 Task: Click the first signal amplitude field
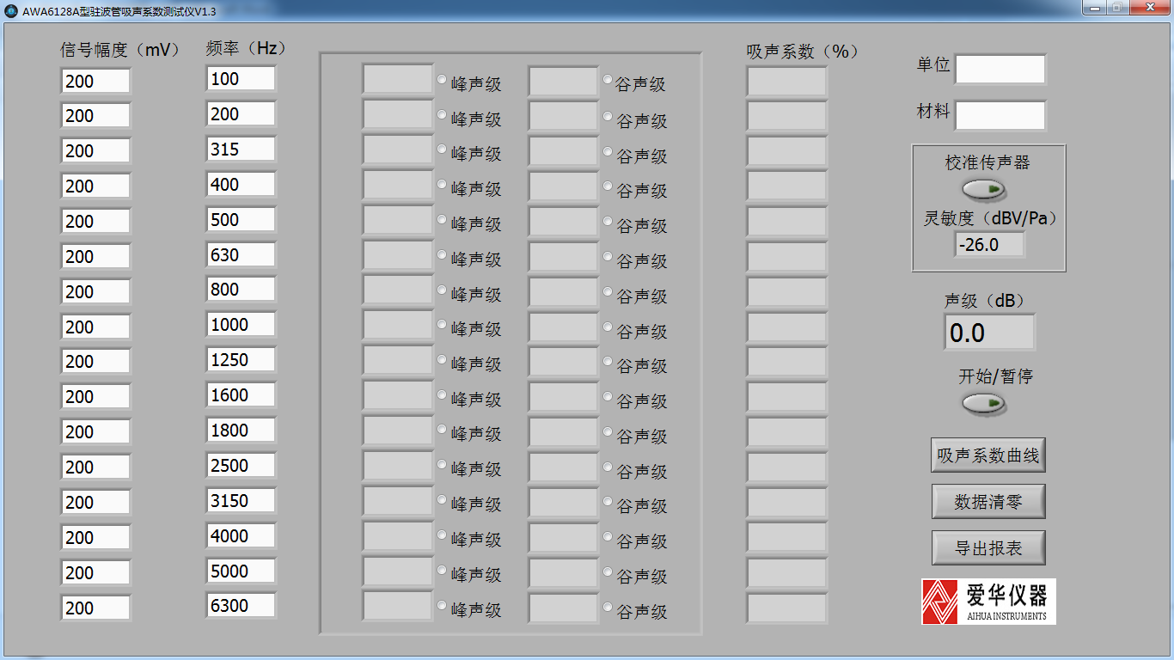coord(95,82)
